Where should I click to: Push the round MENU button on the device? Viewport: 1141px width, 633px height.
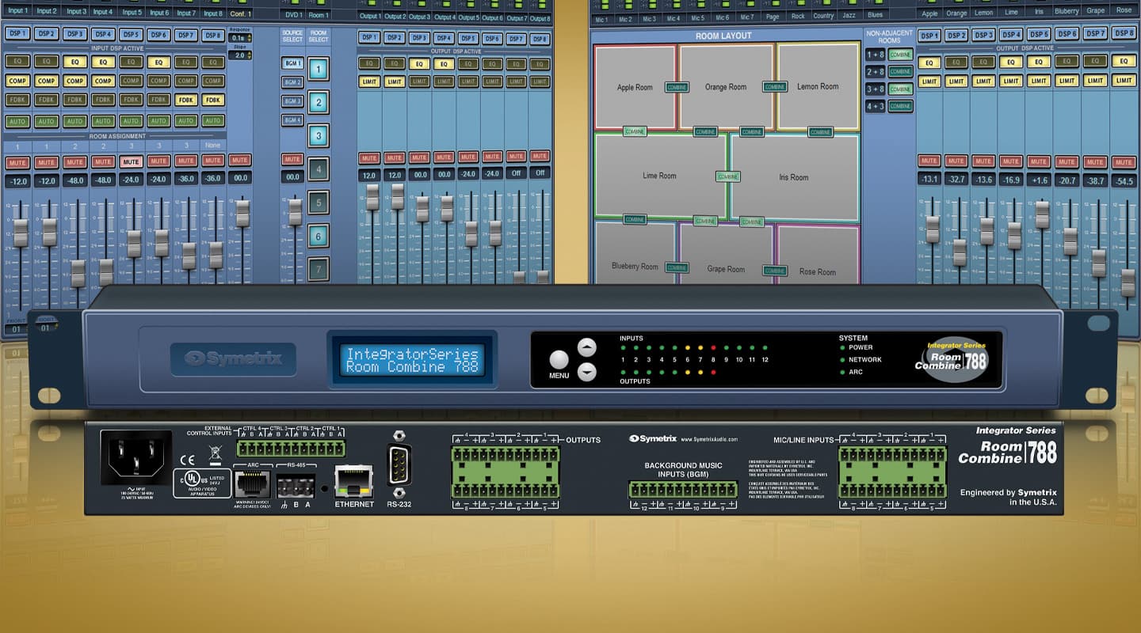559,360
